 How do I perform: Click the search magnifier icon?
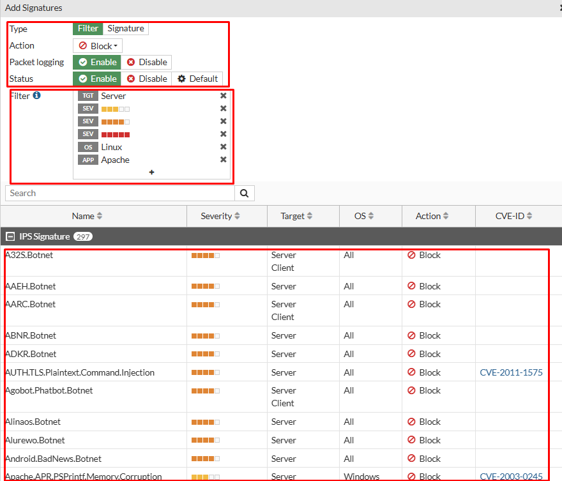(x=245, y=193)
